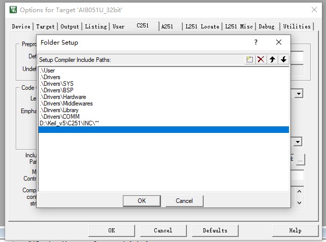Select the .\Drivers\SYS path entry

click(164, 84)
